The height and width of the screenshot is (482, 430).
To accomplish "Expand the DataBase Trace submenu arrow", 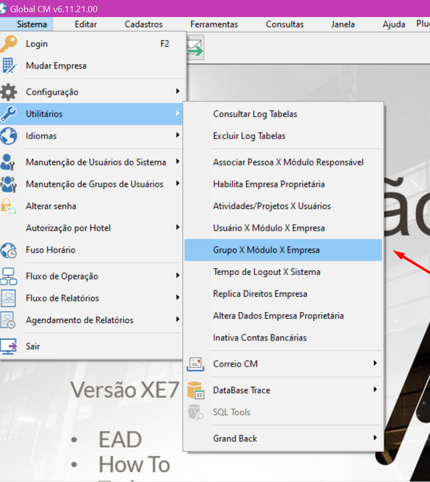I will 375,389.
